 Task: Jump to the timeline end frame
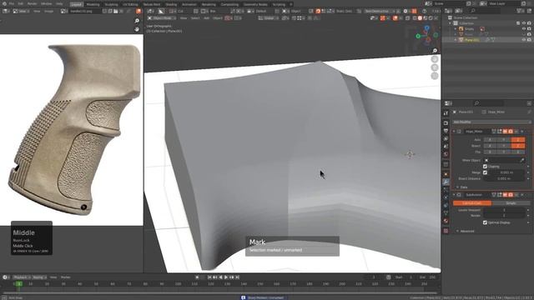pyautogui.click(x=237, y=277)
